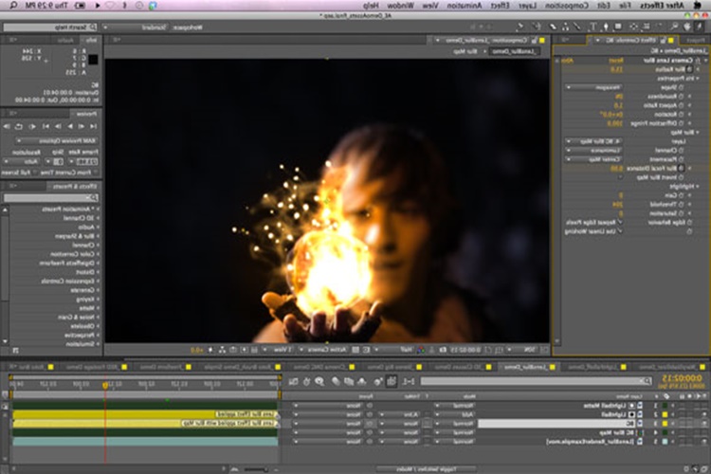Open the Workspace dropdown set to Standard
Viewport: 711px width, 474px height.
136,27
